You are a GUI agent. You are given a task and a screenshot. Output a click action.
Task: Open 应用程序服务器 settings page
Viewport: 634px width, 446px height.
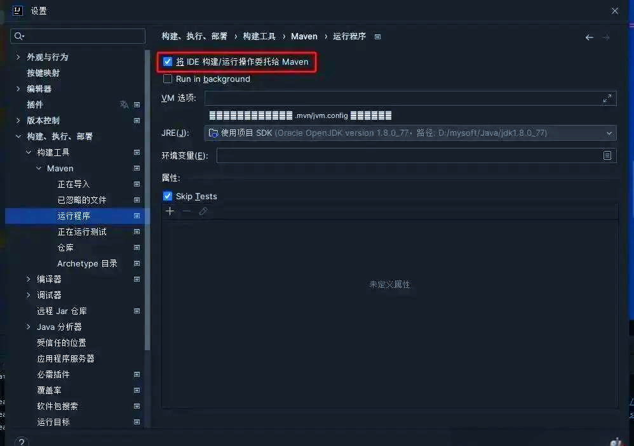pyautogui.click(x=65, y=358)
